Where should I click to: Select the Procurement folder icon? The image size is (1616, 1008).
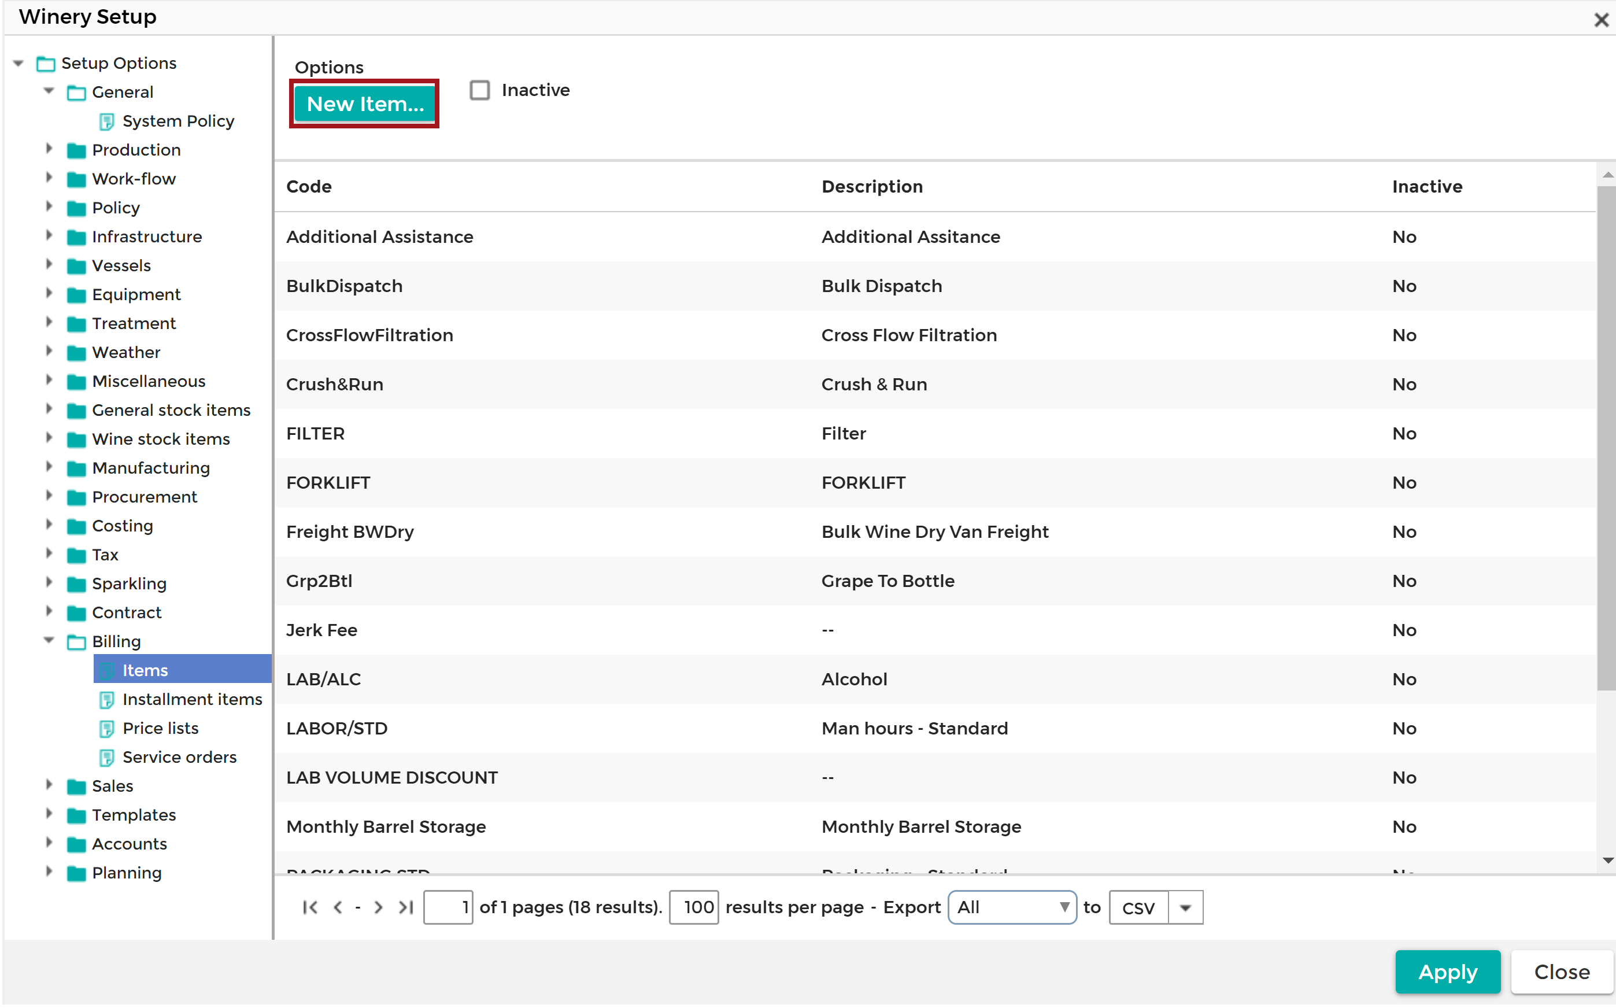click(x=77, y=497)
